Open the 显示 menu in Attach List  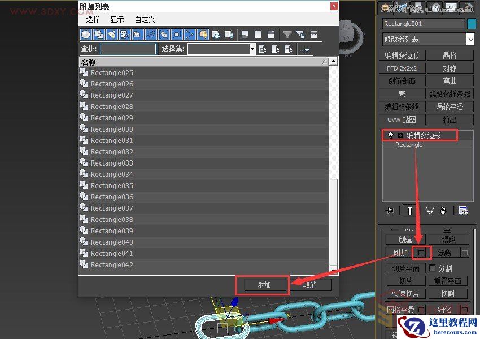[x=117, y=19]
